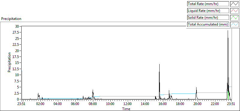Click the Solid Rate green line swatch

click(x=235, y=18)
